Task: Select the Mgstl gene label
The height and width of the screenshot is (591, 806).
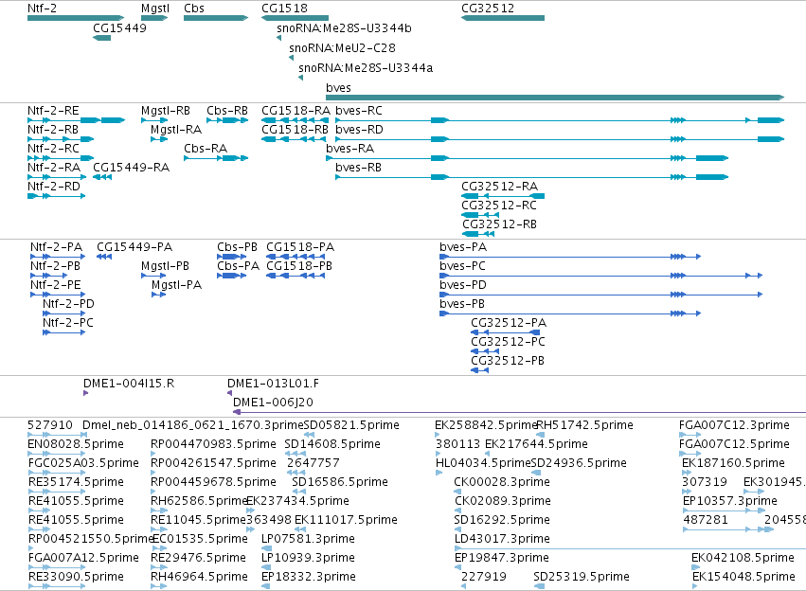Action: pyautogui.click(x=155, y=9)
